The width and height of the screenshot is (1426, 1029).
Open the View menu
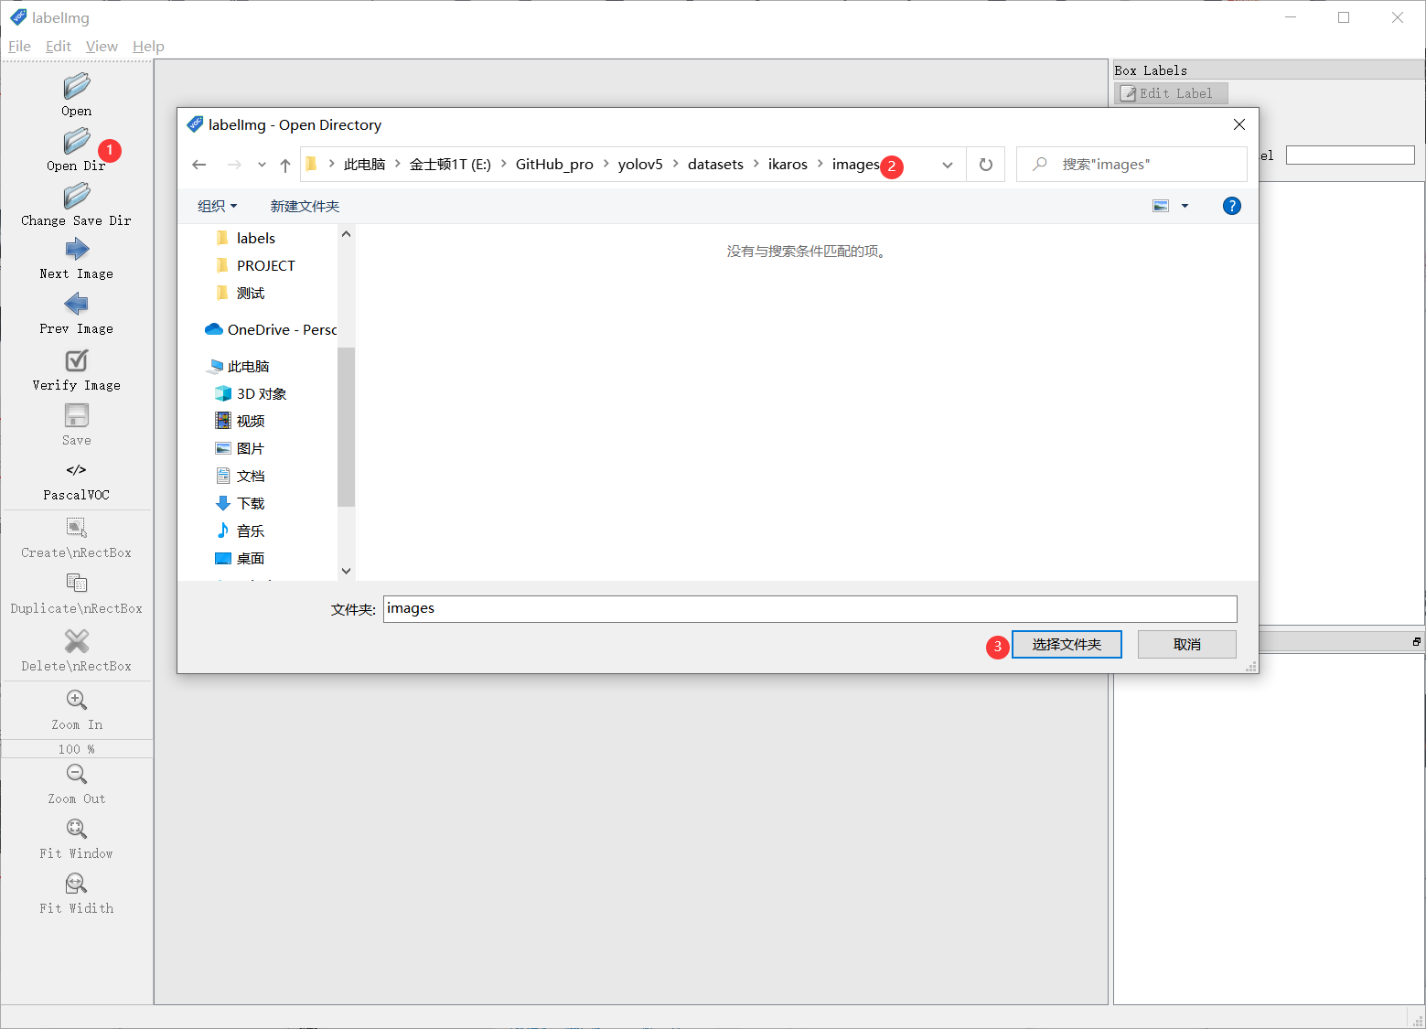(x=102, y=47)
